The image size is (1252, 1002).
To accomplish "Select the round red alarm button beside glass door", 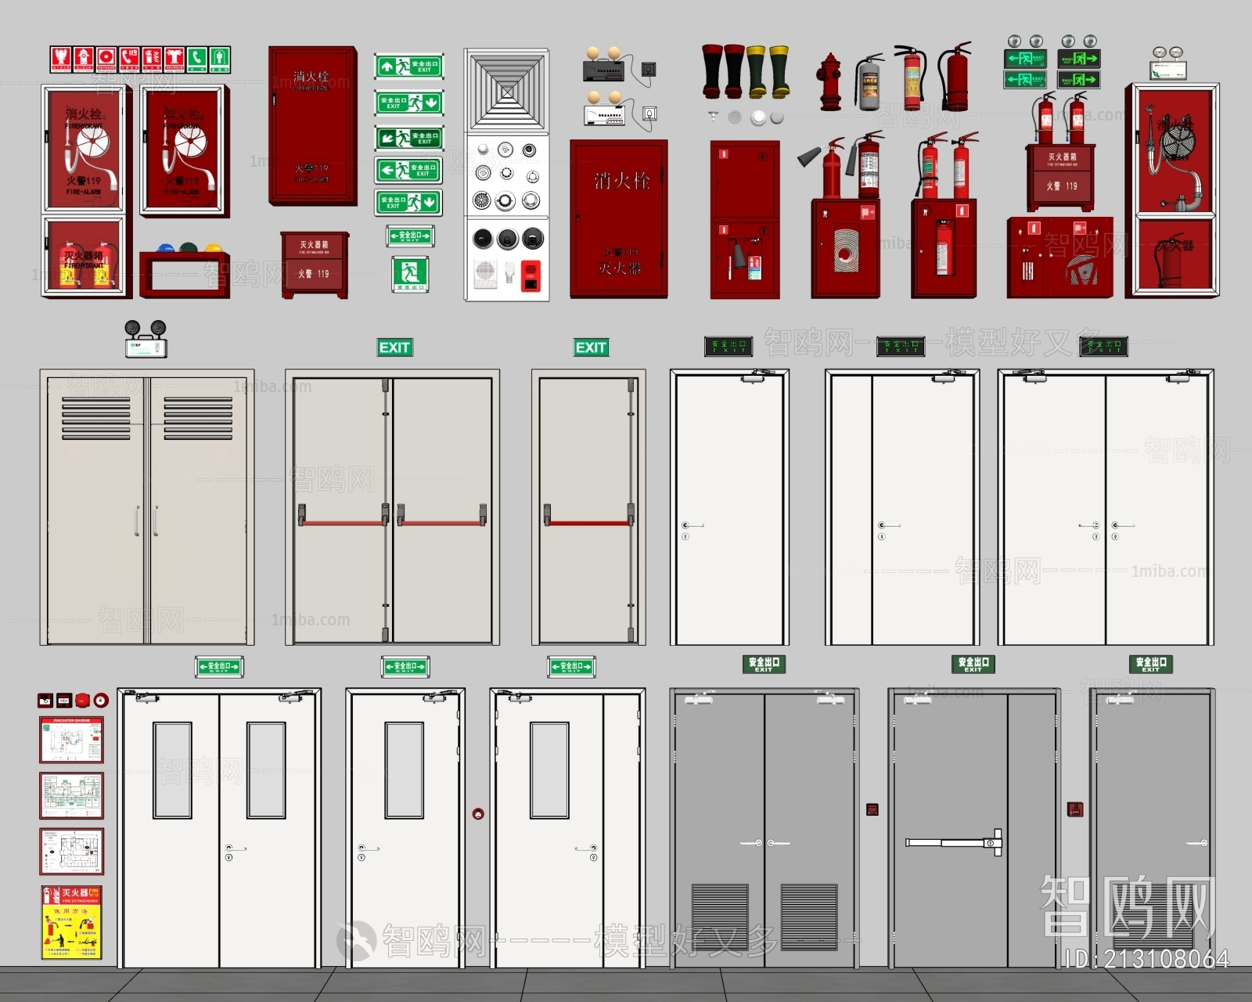I will [478, 814].
